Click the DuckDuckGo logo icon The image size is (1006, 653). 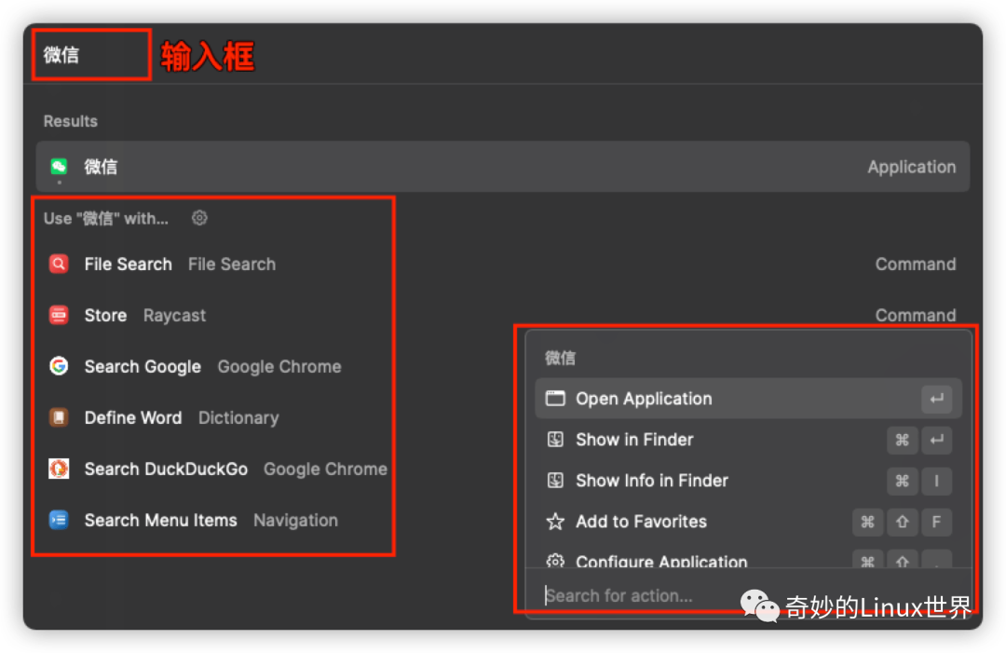[59, 469]
